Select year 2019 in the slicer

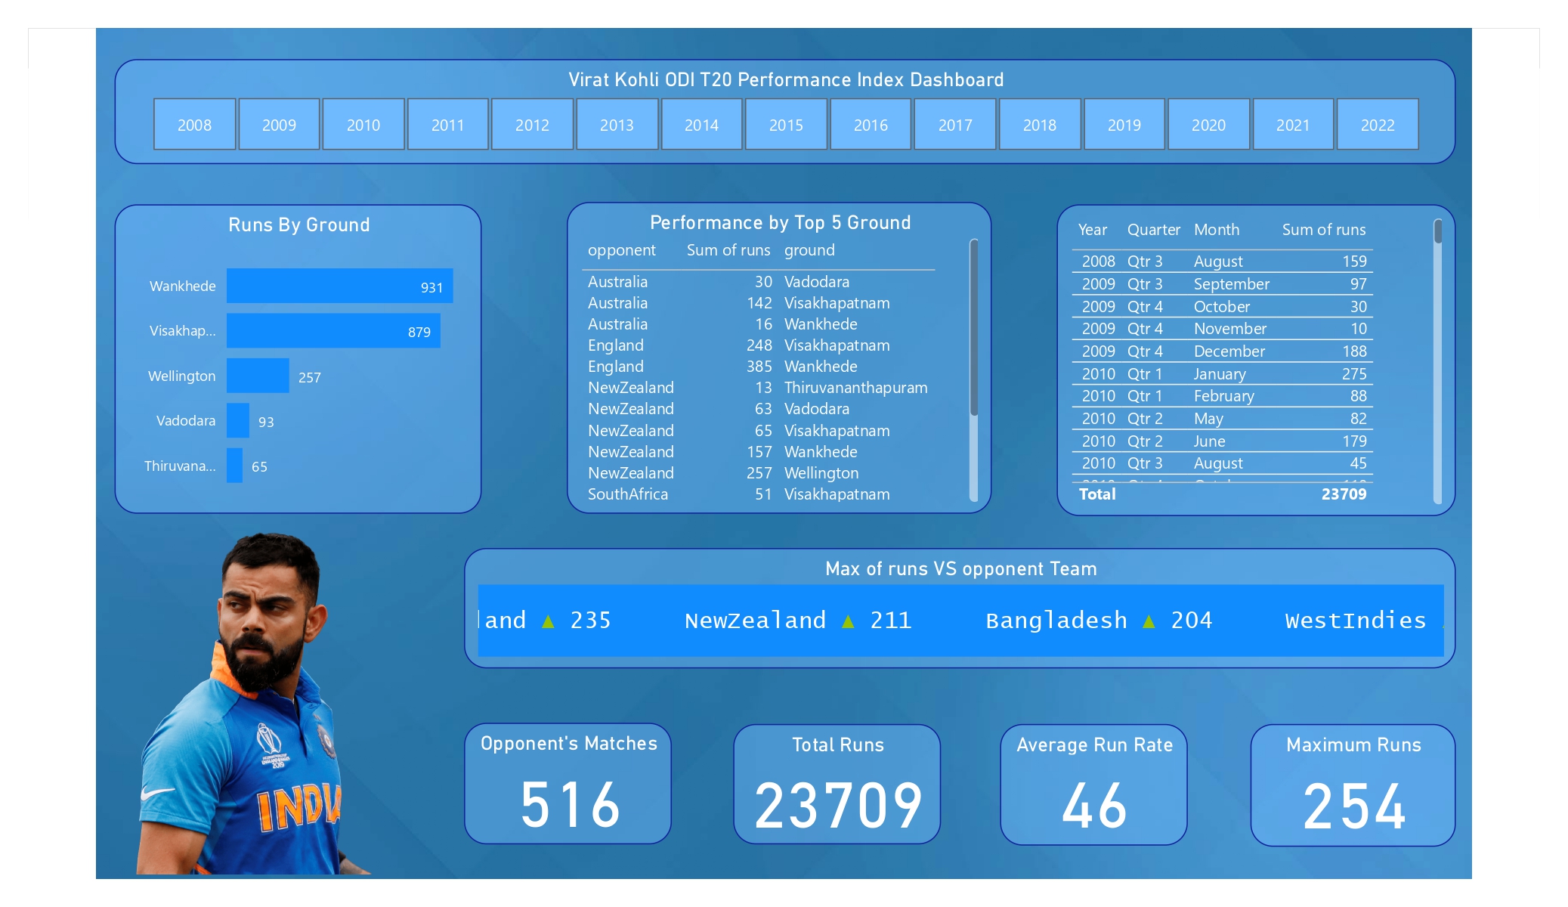(x=1124, y=125)
